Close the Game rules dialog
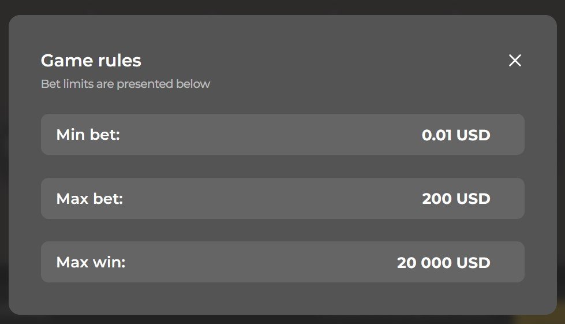 pyautogui.click(x=515, y=61)
